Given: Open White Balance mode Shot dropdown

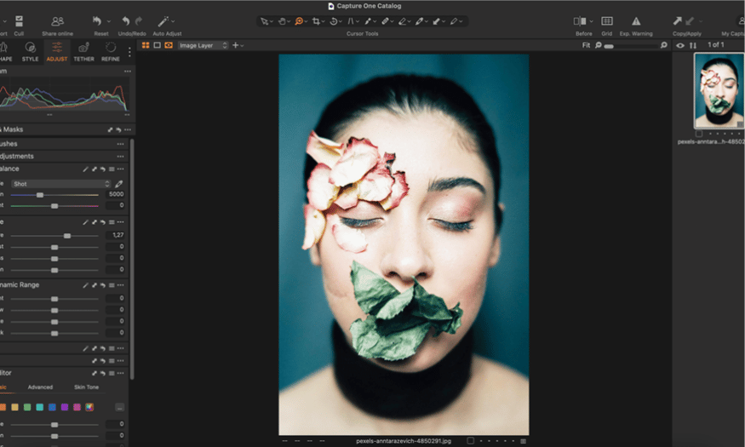Looking at the screenshot, I should tap(60, 184).
